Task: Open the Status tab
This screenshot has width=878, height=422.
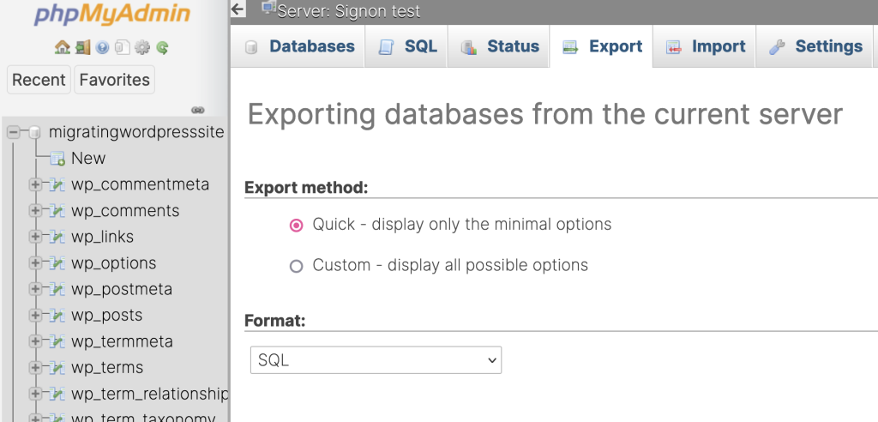Action: click(499, 46)
